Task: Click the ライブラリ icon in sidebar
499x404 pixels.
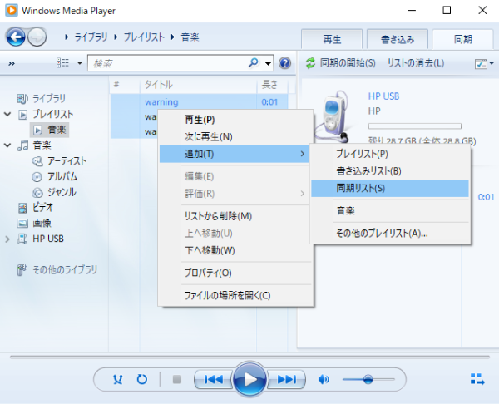Action: pos(22,99)
